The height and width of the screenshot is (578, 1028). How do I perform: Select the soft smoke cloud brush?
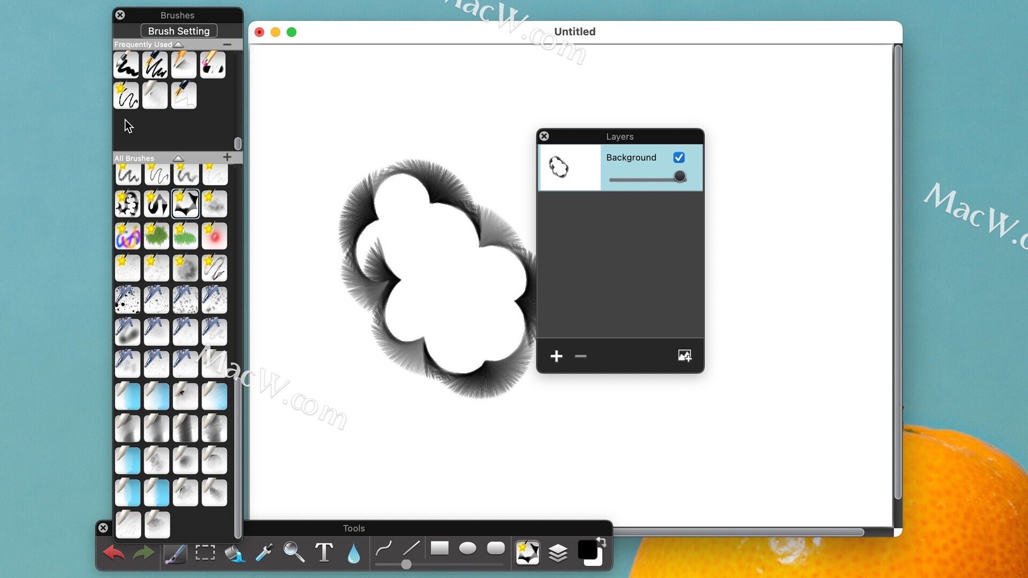pyautogui.click(x=185, y=268)
